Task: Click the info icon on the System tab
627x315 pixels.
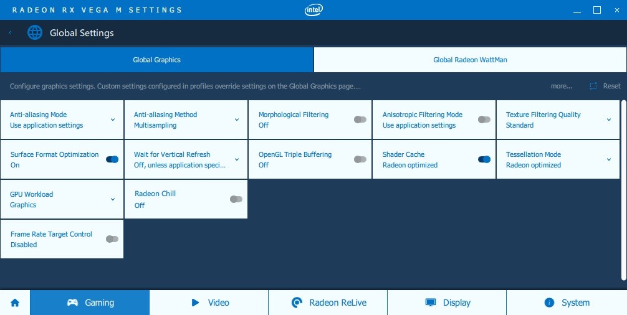Action: coord(550,303)
